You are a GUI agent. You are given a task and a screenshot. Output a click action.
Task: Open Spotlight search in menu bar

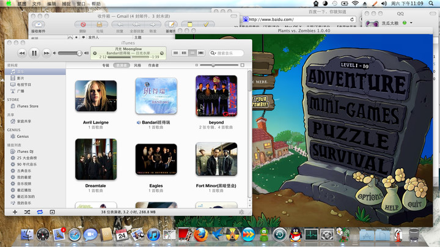pyautogui.click(x=431, y=4)
